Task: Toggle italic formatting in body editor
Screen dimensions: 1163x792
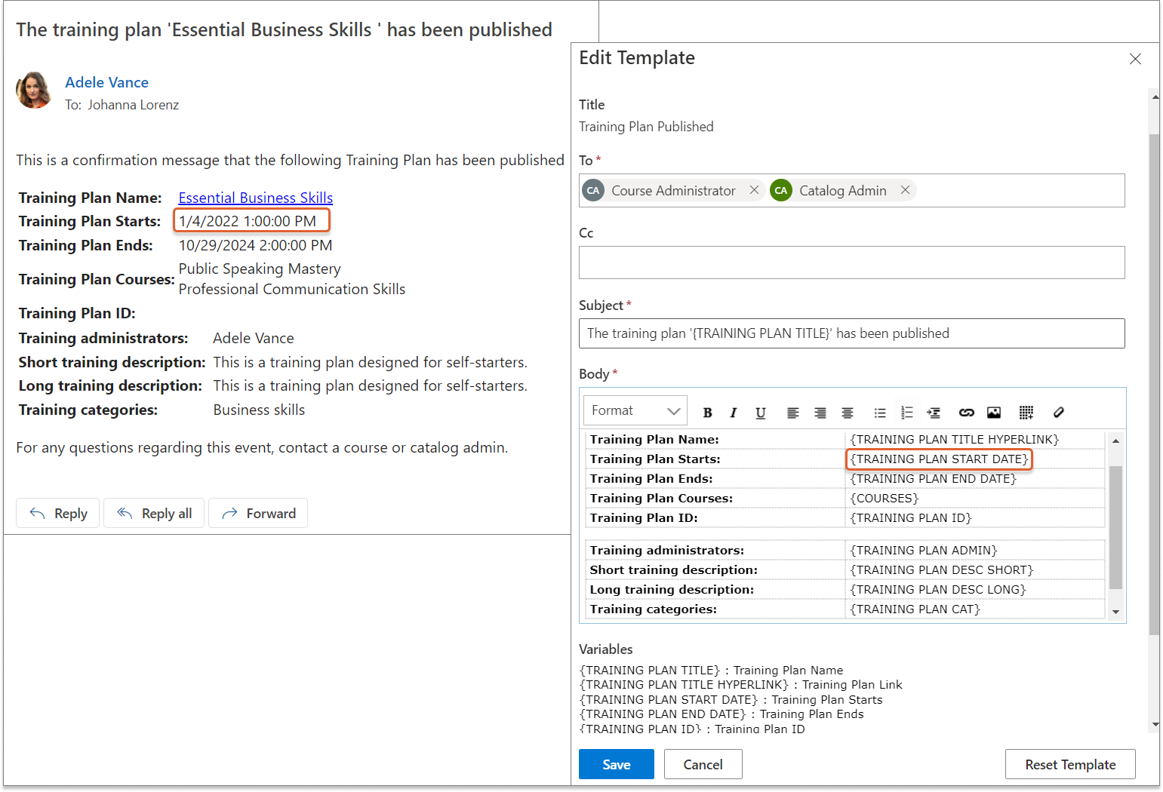Action: [x=733, y=413]
